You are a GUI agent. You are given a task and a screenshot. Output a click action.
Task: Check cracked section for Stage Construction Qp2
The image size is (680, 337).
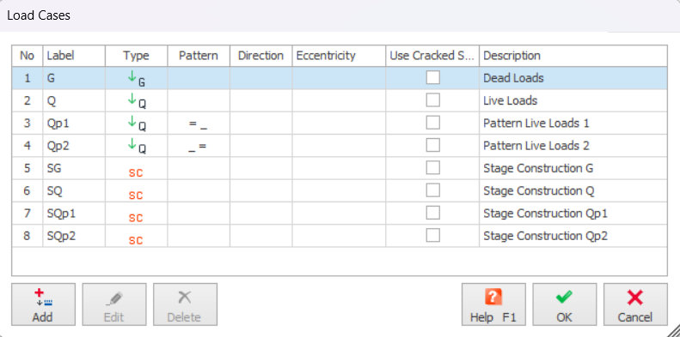432,235
